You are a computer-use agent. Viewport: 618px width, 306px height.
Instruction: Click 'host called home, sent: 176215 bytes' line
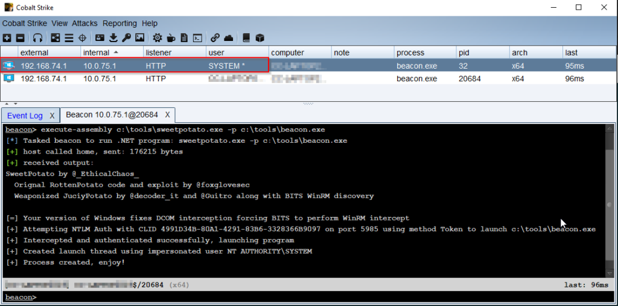[x=94, y=151]
